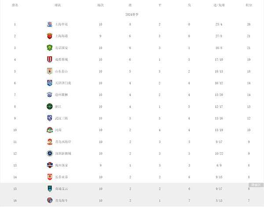Click the 进/失球 goals column header

tap(219, 6)
